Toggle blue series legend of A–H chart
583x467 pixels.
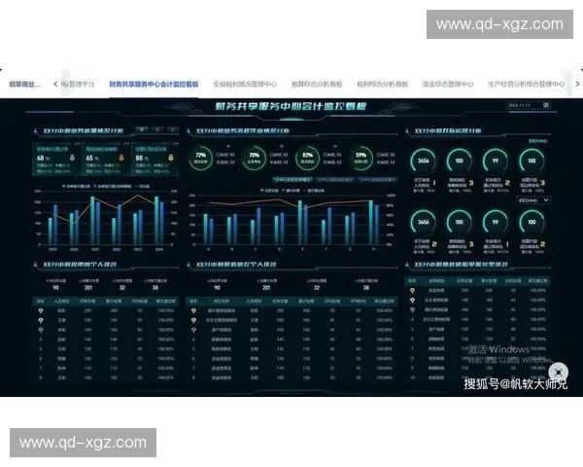coord(291,191)
